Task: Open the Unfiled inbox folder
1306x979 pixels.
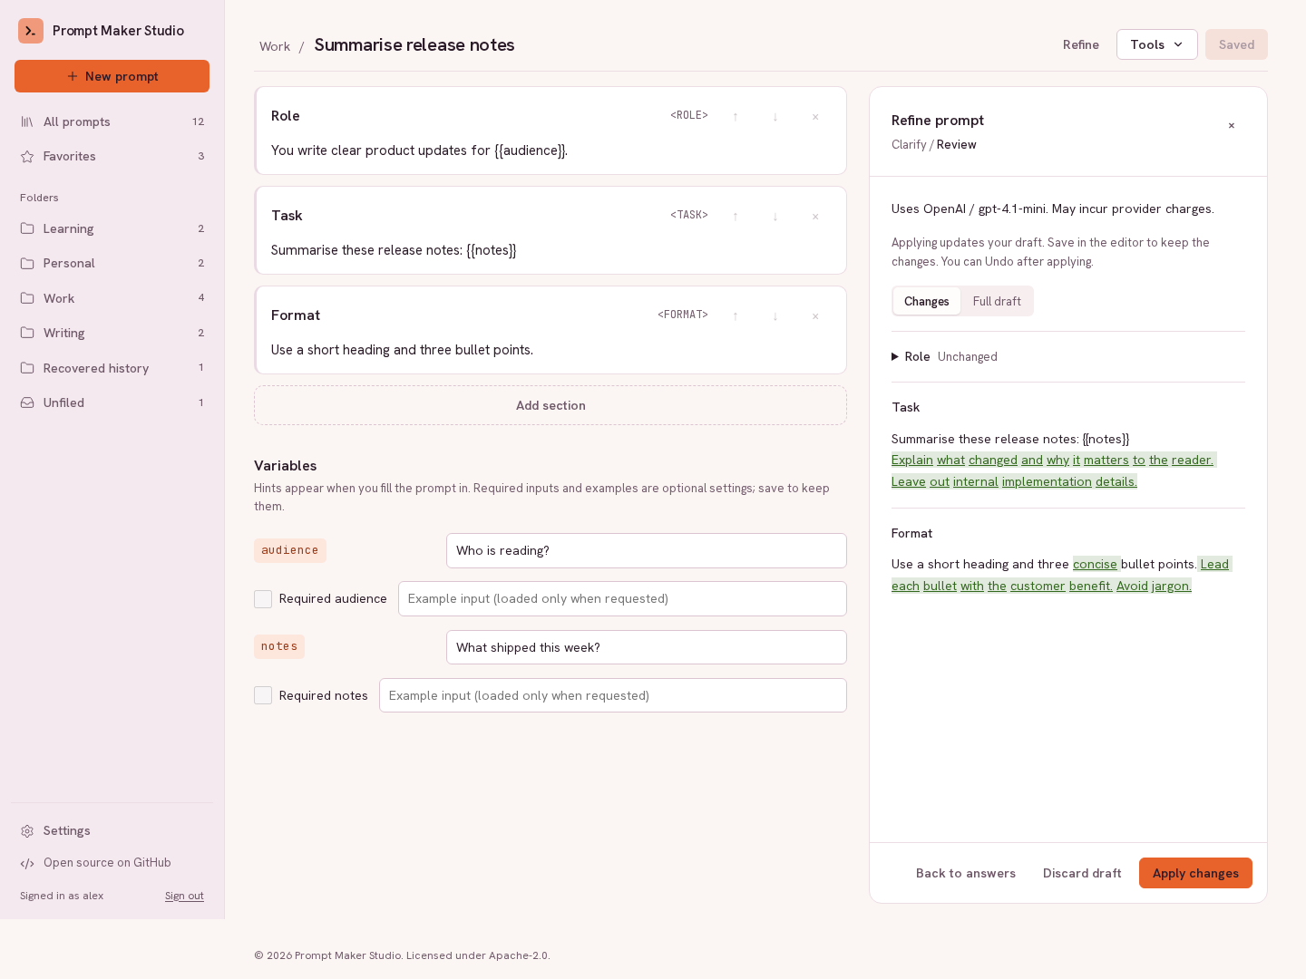Action: (x=112, y=402)
